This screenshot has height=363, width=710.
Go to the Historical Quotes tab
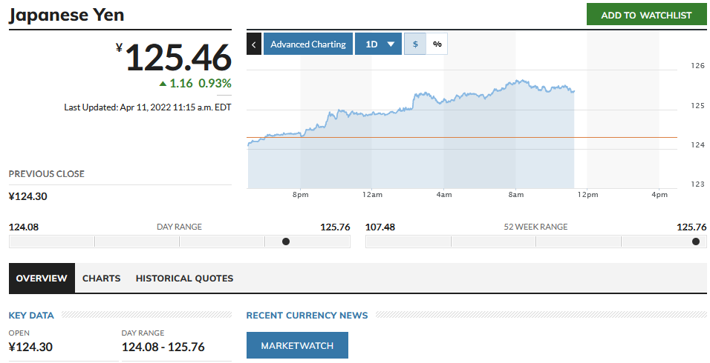pos(184,278)
